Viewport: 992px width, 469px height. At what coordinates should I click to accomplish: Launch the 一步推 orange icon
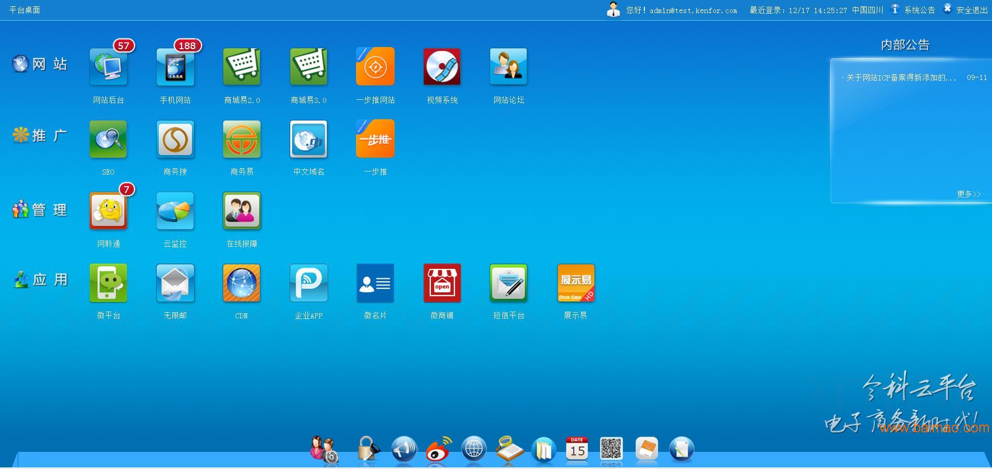[375, 139]
